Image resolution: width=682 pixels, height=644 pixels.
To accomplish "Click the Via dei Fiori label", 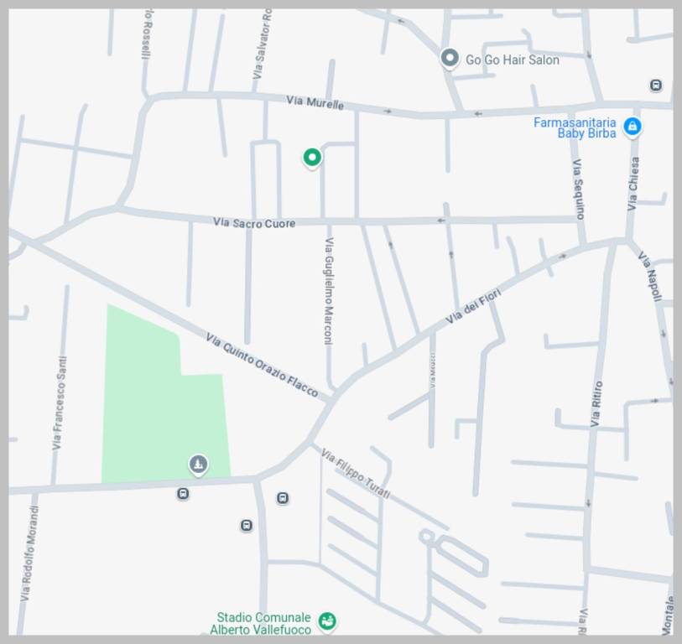I will [x=473, y=307].
